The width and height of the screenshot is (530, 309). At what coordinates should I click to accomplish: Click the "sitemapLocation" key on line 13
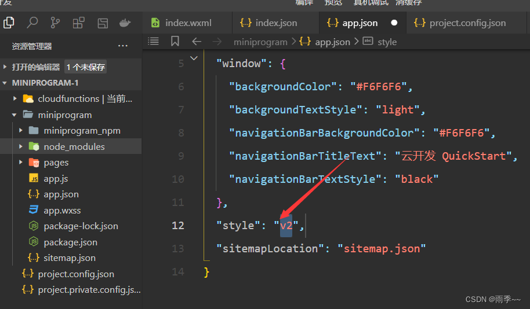click(x=270, y=249)
